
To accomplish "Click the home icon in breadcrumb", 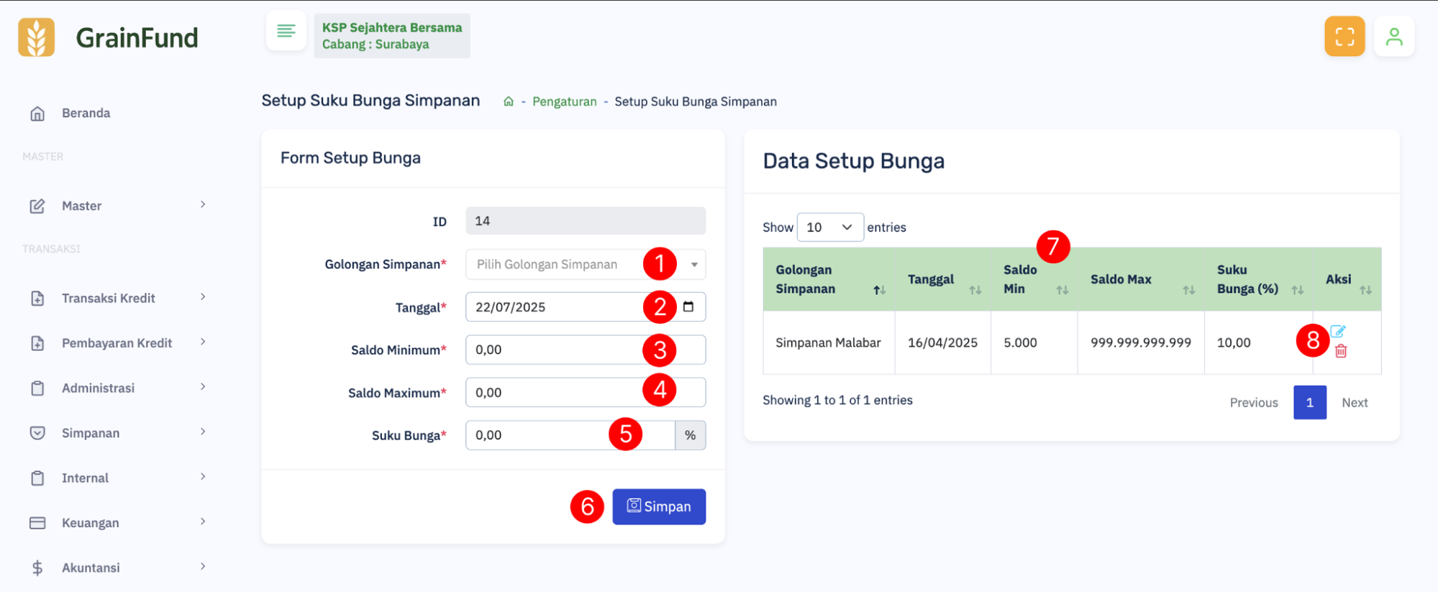I will pyautogui.click(x=509, y=101).
